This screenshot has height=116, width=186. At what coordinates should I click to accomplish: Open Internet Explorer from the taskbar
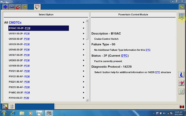point(13,113)
